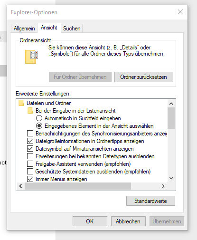Click the Ordneransicht folder view icon
Screen dimensions: 197x240
tap(31, 57)
